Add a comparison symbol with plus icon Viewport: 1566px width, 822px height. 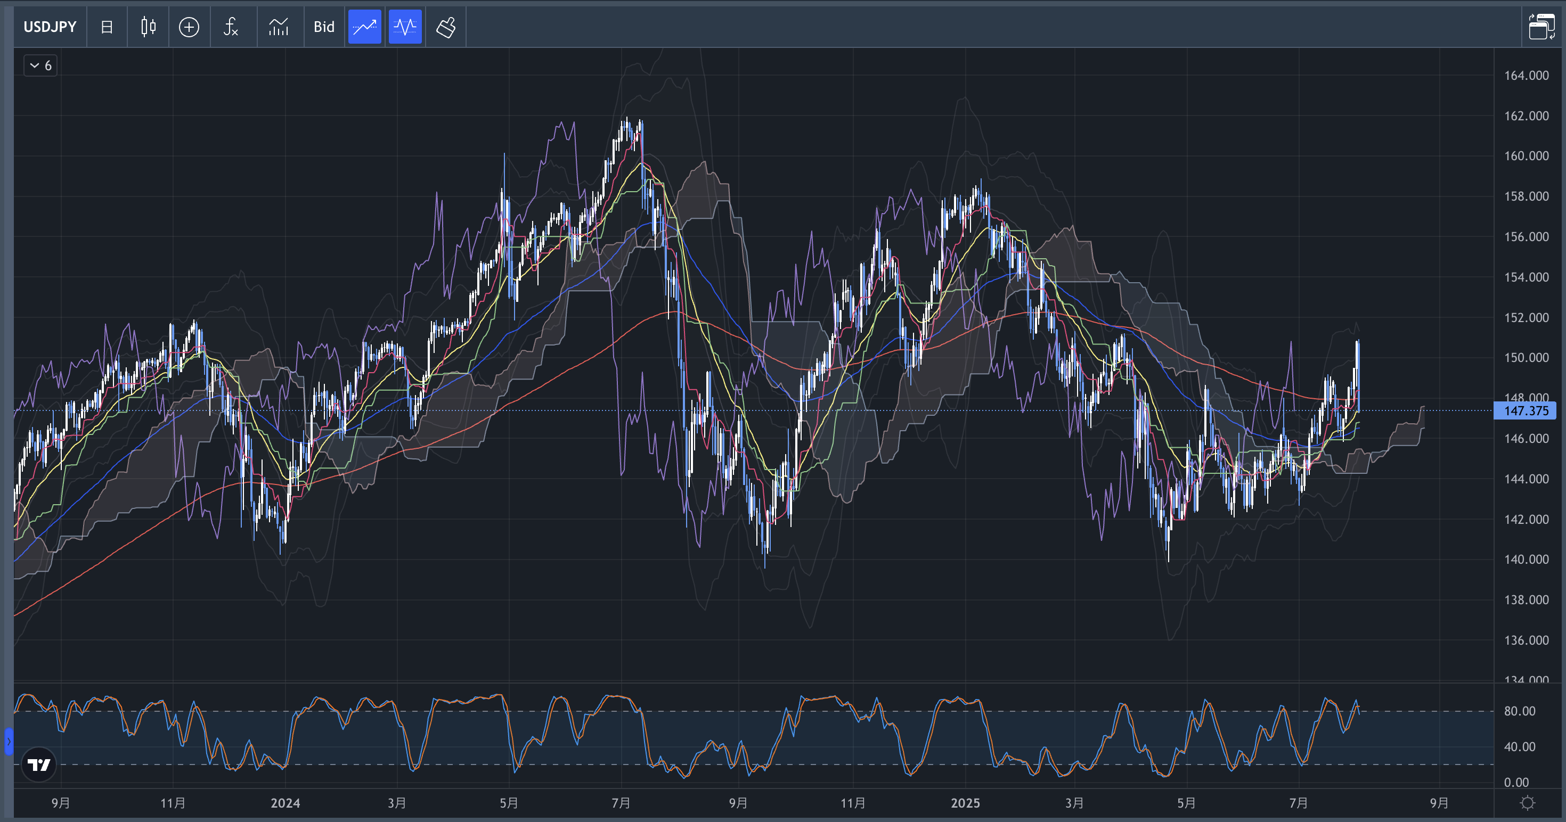[x=189, y=27]
